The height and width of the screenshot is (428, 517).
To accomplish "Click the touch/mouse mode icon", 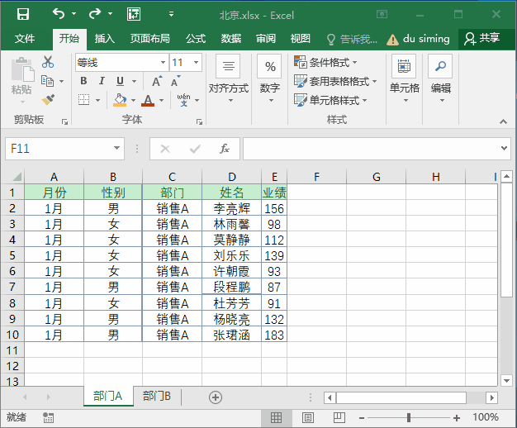I will point(134,14).
